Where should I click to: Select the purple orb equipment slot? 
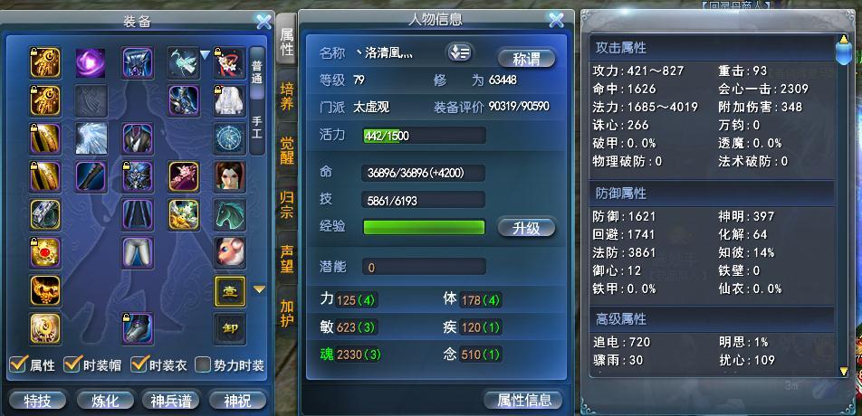(x=91, y=62)
